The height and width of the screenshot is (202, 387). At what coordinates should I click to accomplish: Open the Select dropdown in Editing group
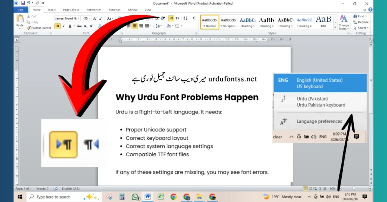(361, 28)
